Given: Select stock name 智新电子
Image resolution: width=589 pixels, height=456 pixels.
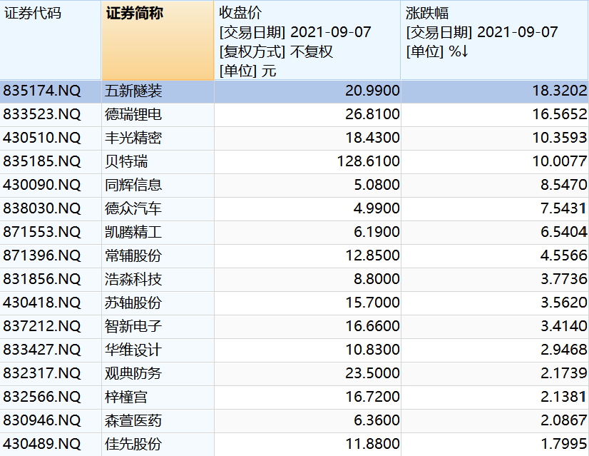Looking at the screenshot, I should tap(133, 326).
